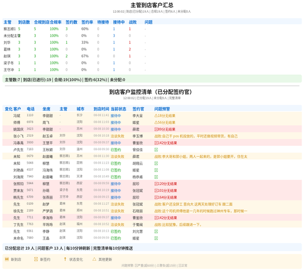Click the 18分无结果 warning
Viewport: 304px width, 279px height.
(165, 115)
